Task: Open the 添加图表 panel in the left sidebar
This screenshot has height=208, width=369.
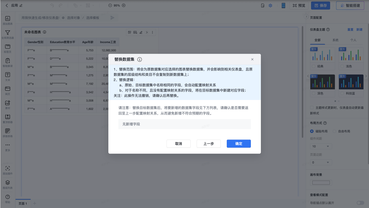Action: pyautogui.click(x=8, y=20)
